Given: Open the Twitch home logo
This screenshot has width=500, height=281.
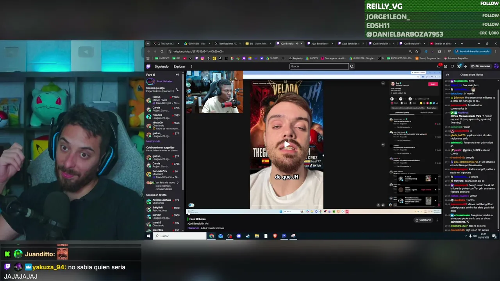Looking at the screenshot, I should pyautogui.click(x=148, y=66).
